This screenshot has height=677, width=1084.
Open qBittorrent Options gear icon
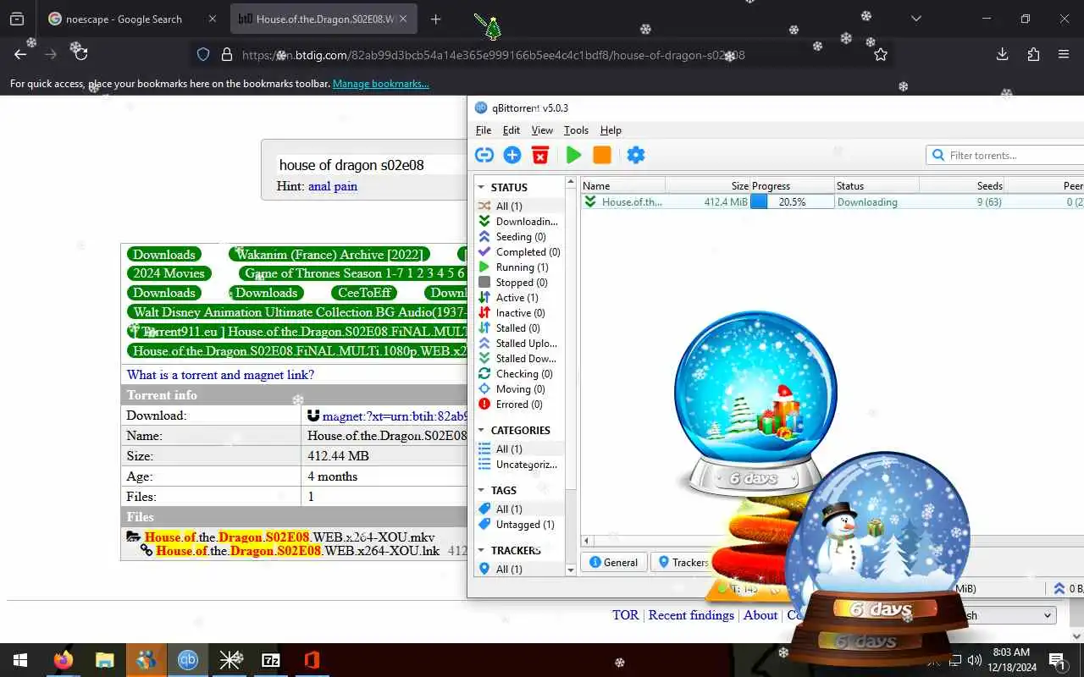(636, 155)
